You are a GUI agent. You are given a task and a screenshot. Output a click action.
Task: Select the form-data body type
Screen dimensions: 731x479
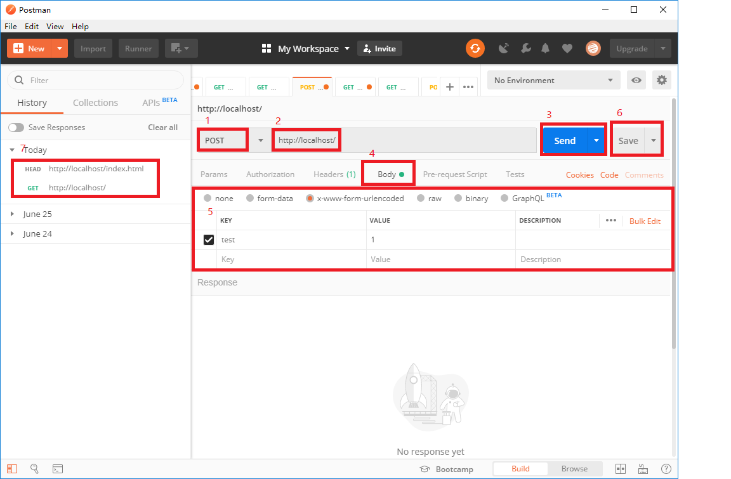coord(250,198)
